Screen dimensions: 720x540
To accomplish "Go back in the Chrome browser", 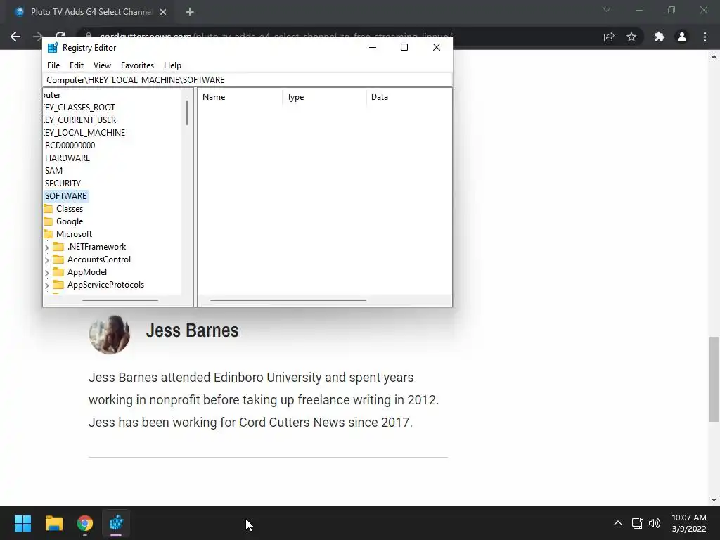I will point(15,37).
